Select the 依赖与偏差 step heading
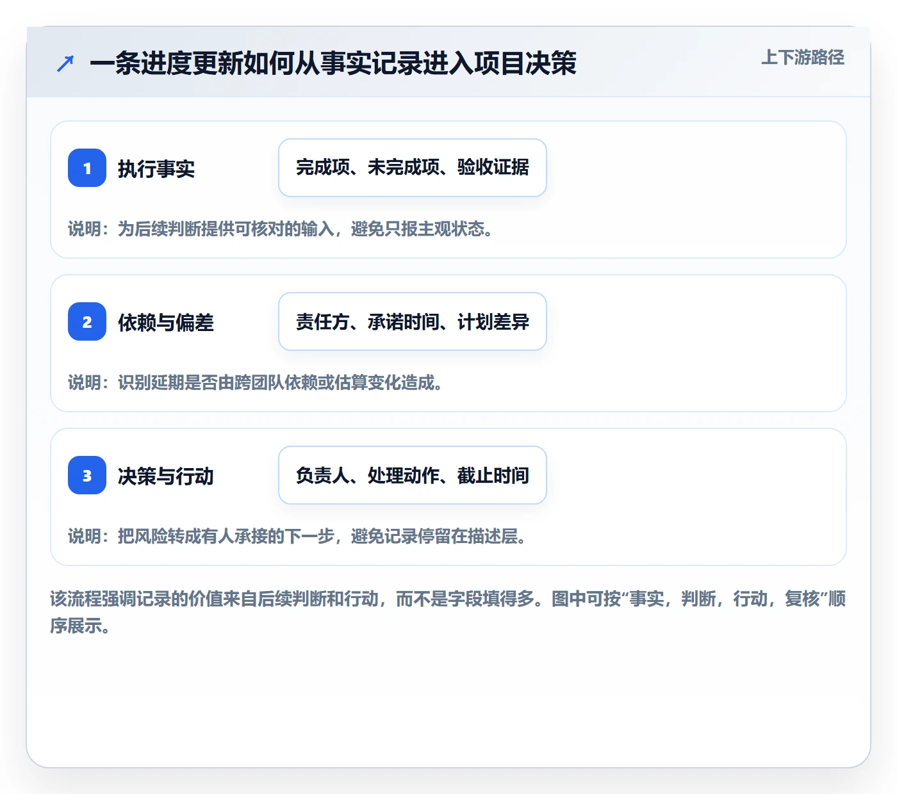 click(166, 323)
